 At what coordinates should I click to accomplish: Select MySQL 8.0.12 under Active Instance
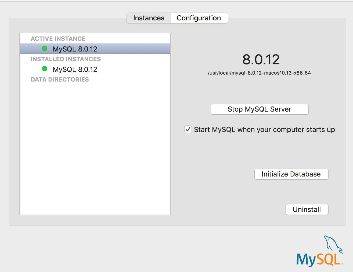[95, 49]
